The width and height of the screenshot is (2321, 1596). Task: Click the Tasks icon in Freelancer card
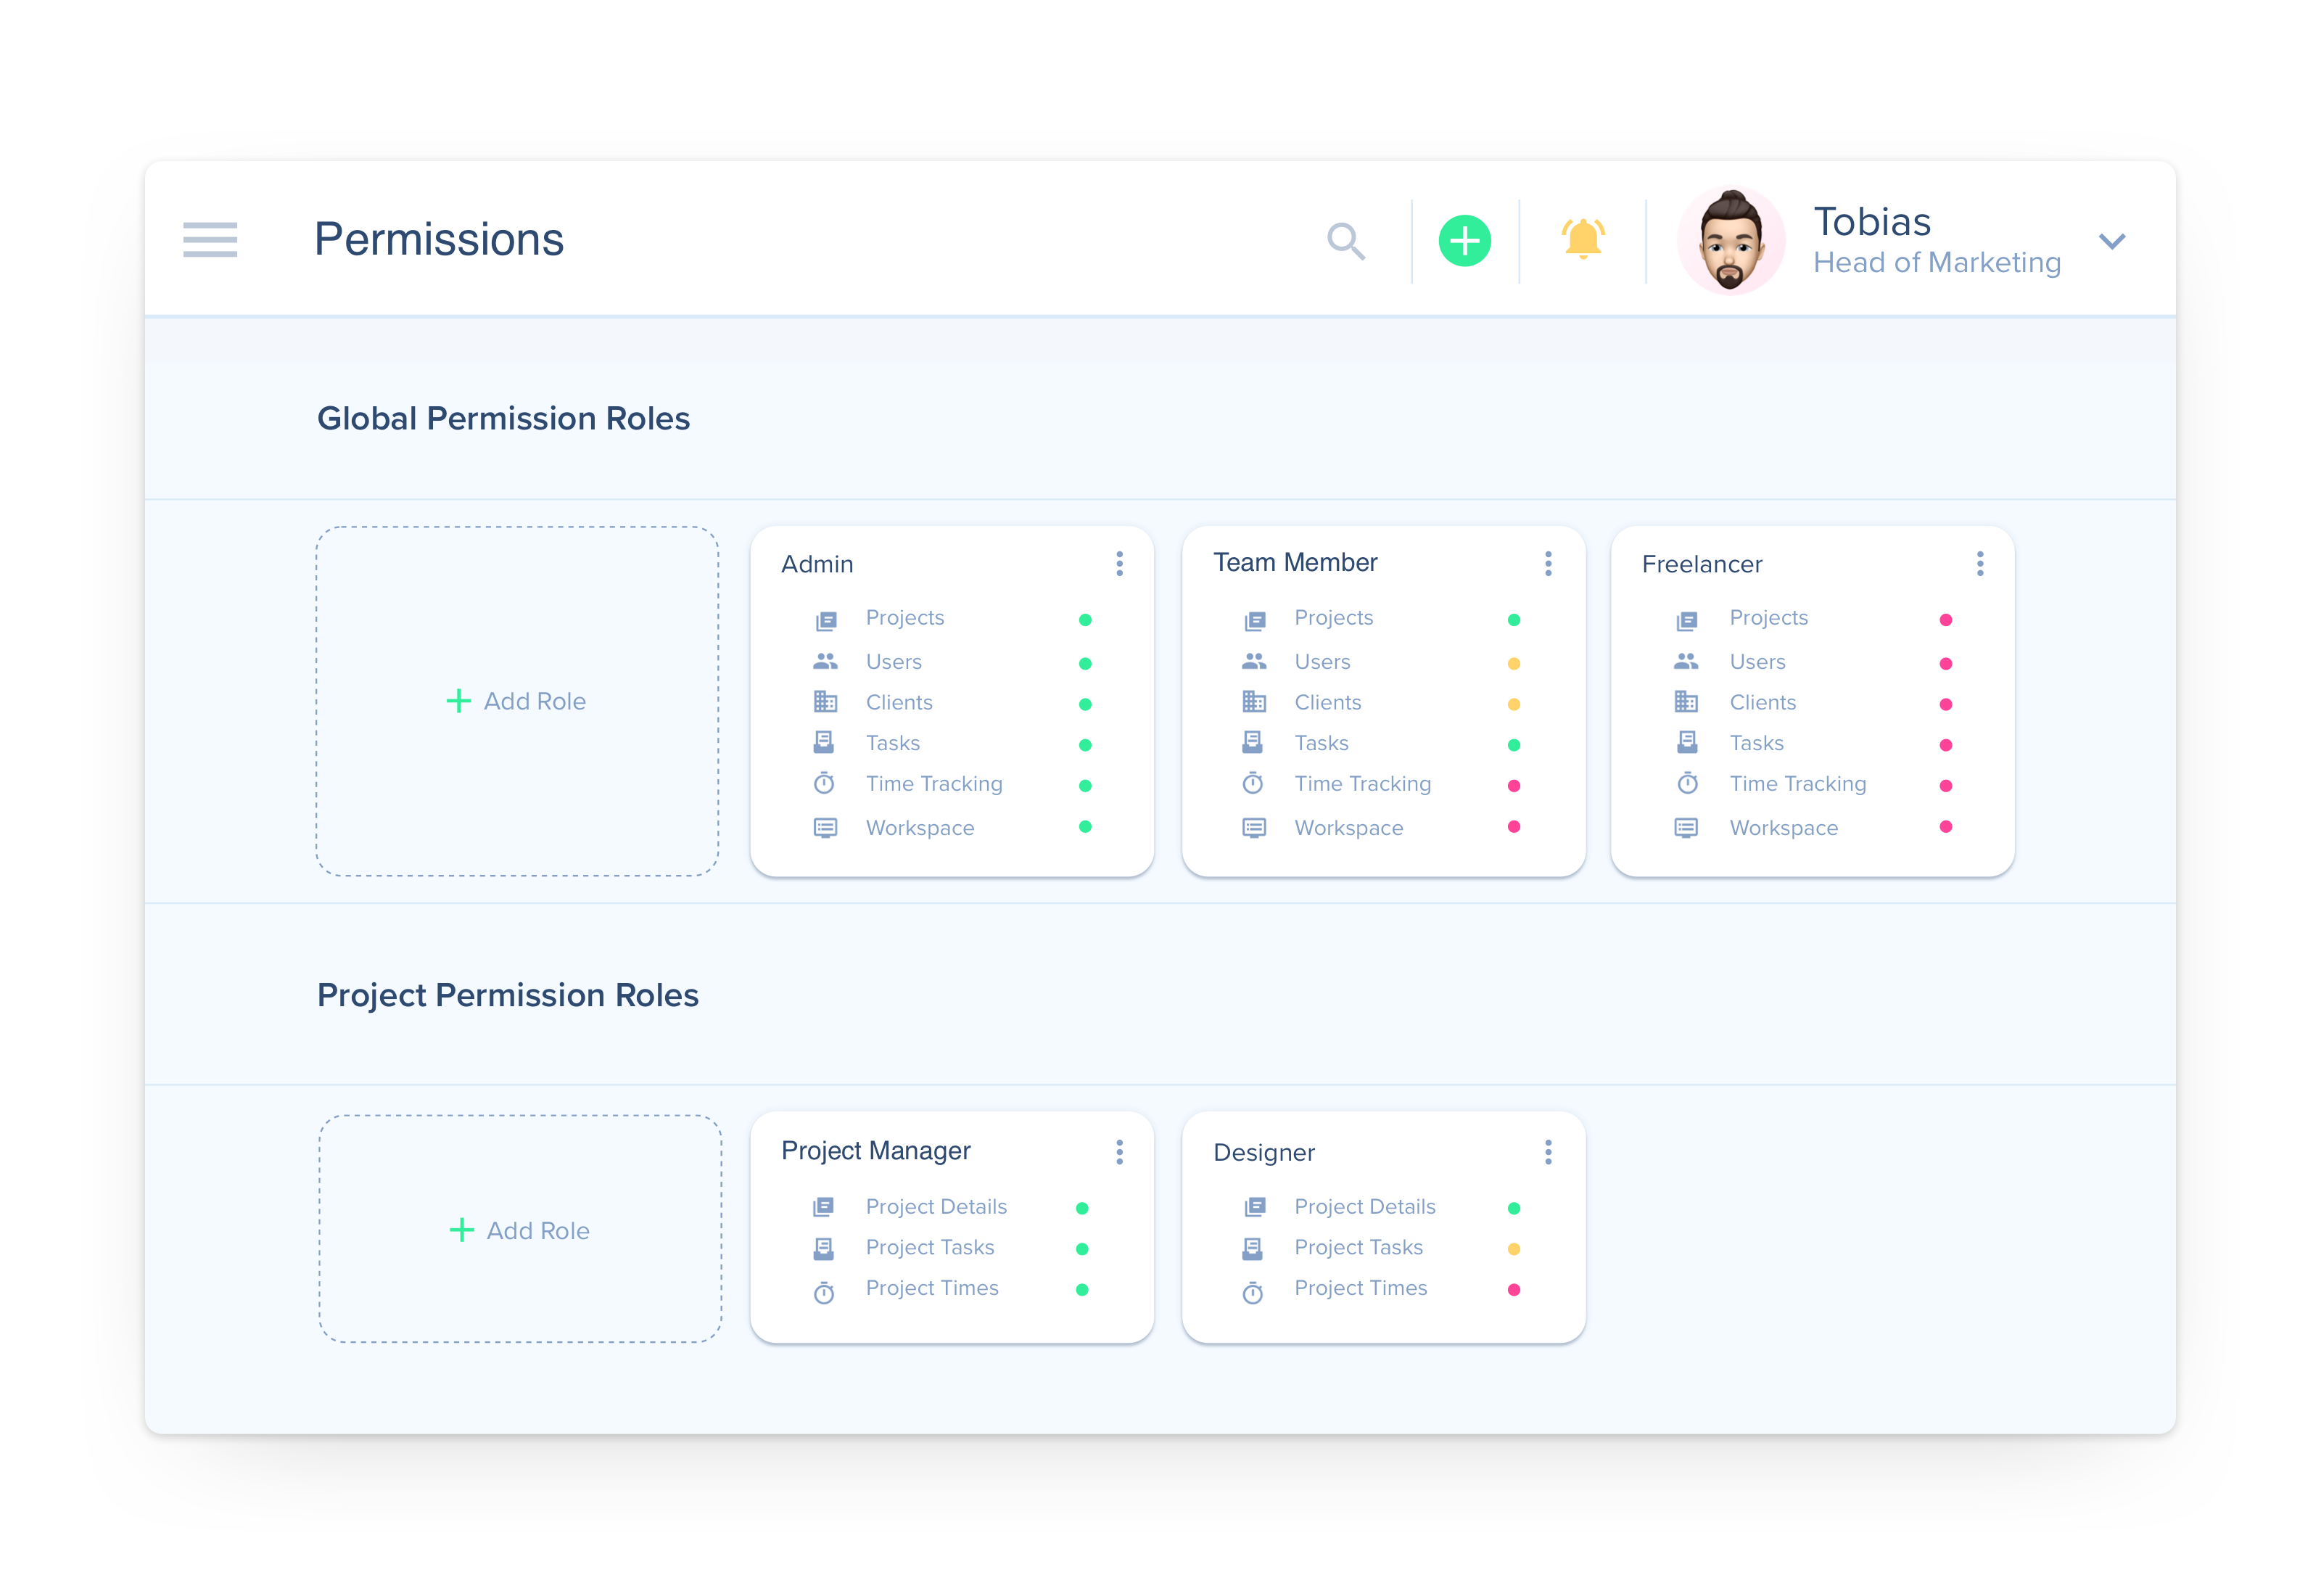point(1687,742)
